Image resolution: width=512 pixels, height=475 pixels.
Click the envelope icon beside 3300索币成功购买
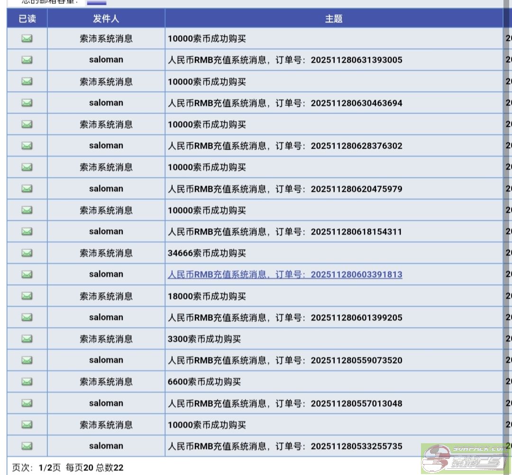click(x=27, y=338)
